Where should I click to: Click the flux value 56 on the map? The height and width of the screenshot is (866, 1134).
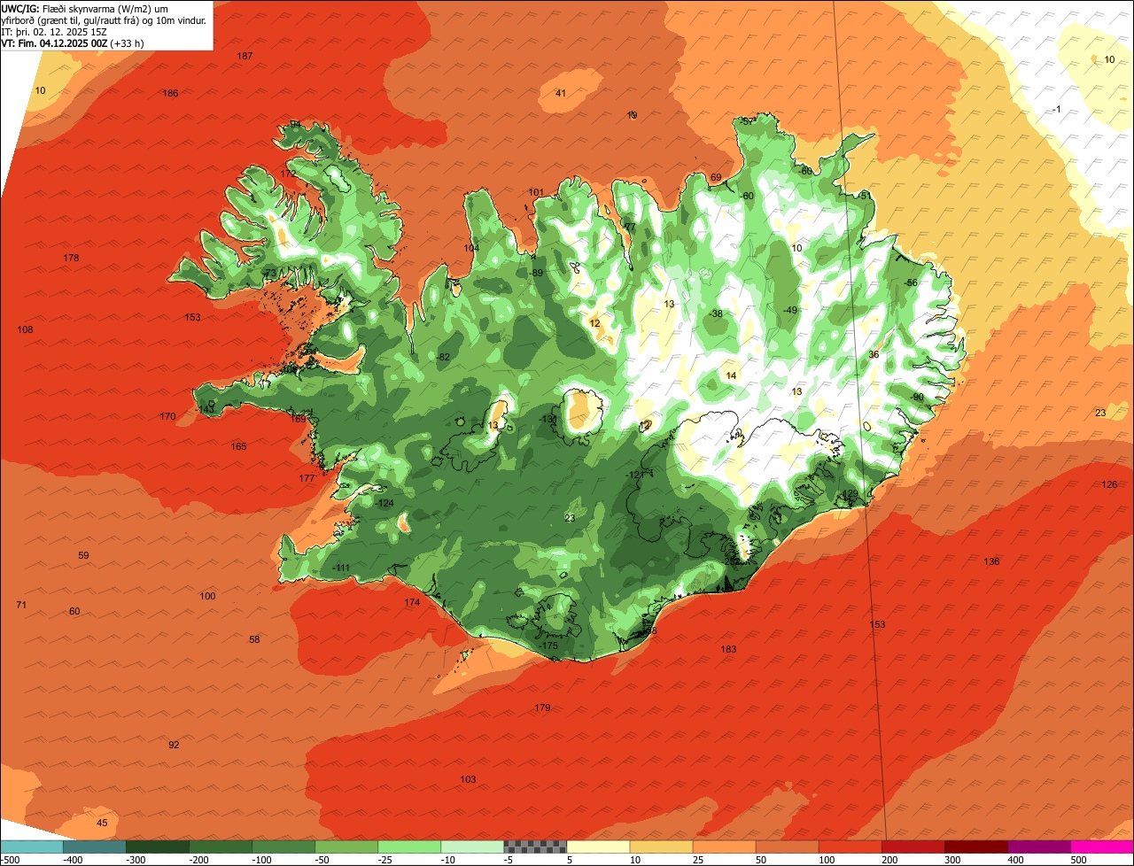tap(913, 283)
